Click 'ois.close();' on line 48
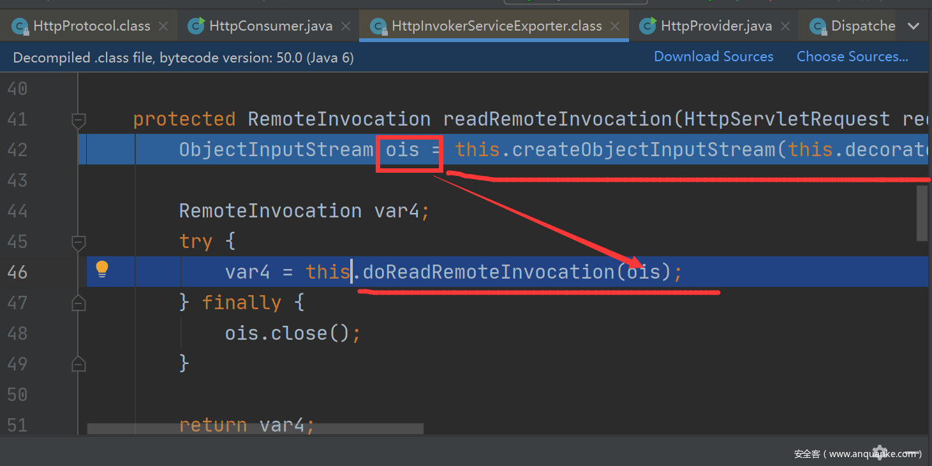This screenshot has width=932, height=466. click(x=293, y=333)
